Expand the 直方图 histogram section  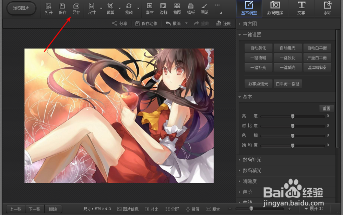tap(250, 24)
